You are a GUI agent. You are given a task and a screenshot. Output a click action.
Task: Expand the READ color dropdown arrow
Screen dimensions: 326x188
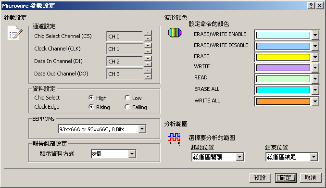315,79
